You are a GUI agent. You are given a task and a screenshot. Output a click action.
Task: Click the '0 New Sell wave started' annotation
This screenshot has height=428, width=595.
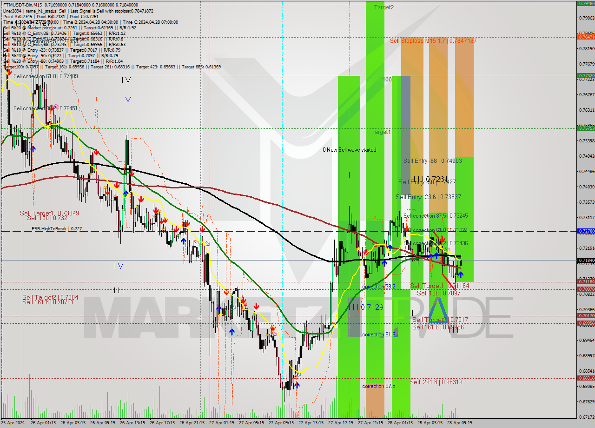350,150
